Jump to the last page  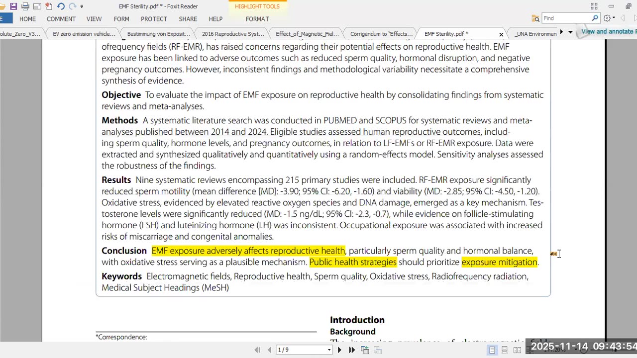pos(352,350)
